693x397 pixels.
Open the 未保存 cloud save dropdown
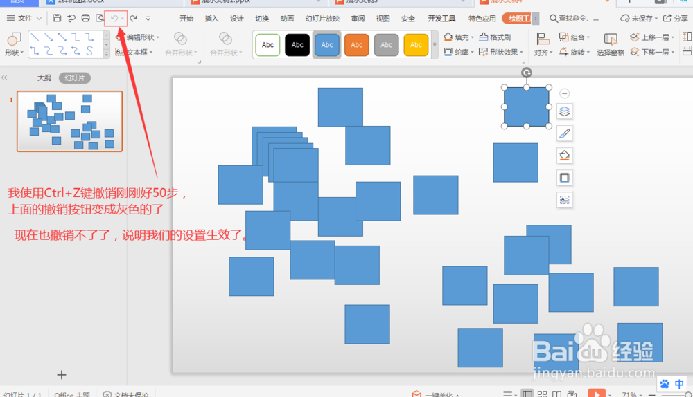tap(639, 18)
